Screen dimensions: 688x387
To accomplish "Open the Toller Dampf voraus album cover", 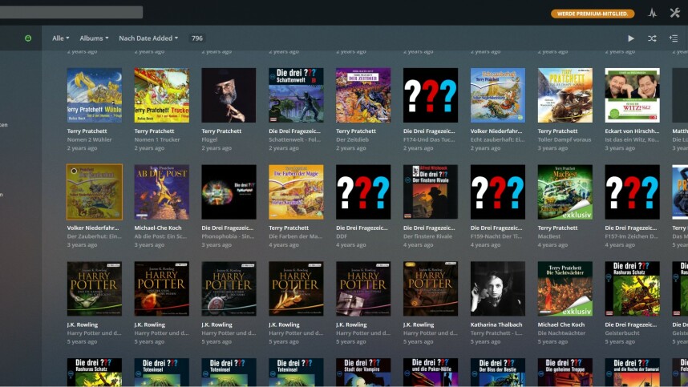I will pyautogui.click(x=565, y=95).
